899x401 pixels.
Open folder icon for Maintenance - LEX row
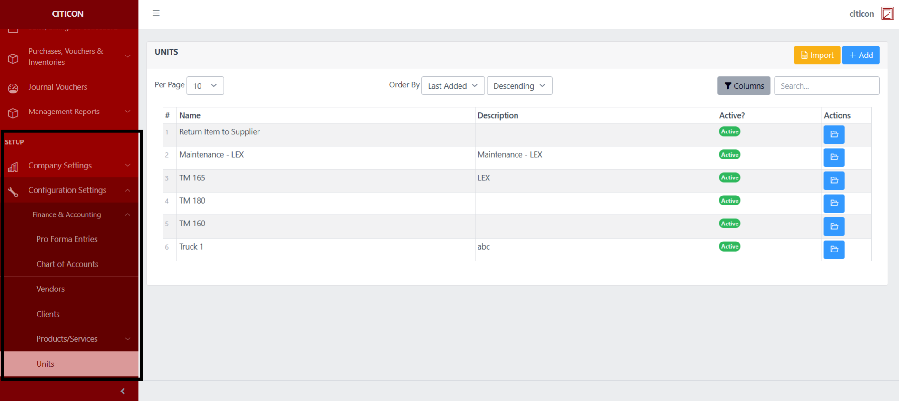833,158
